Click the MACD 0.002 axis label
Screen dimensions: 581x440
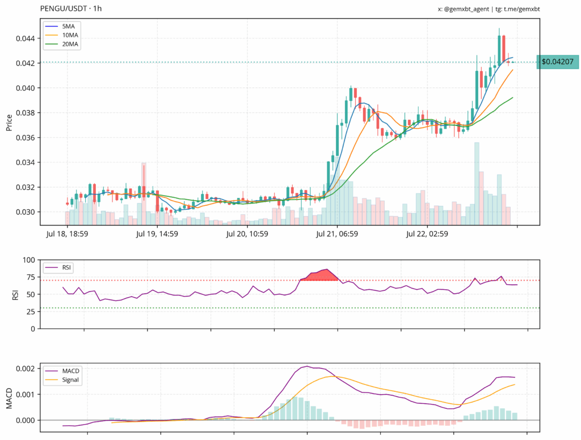(25, 369)
